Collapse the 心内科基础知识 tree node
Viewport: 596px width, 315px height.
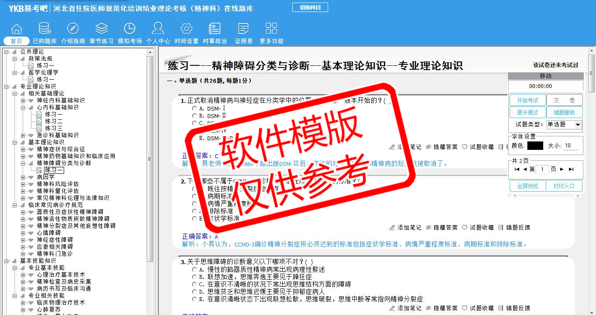pyautogui.click(x=23, y=108)
